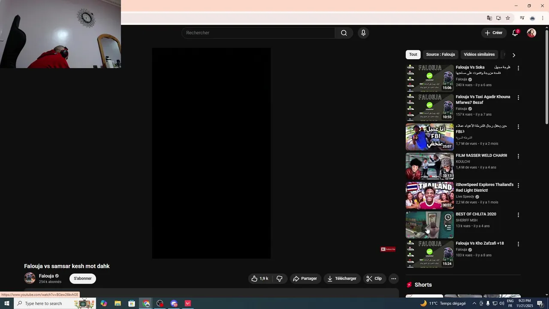Screen dimensions: 549x309
Task: Click the Clip button
Action: (374, 279)
